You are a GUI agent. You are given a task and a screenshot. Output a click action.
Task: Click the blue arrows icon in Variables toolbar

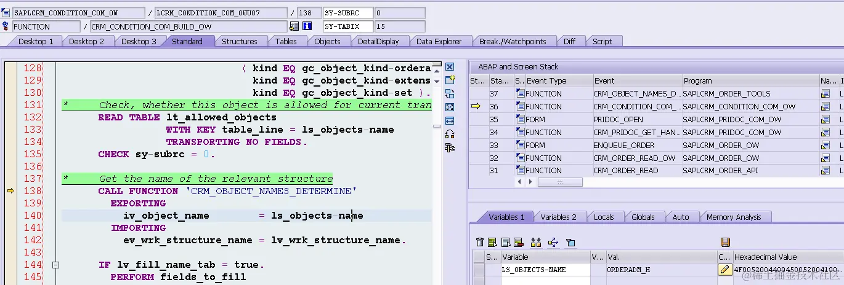click(553, 243)
